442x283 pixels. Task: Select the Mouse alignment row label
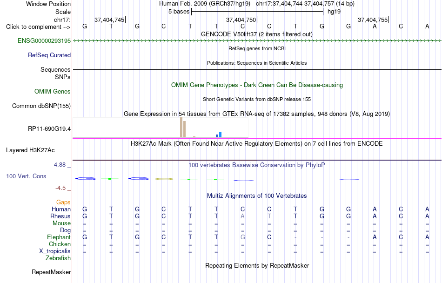tap(61, 223)
